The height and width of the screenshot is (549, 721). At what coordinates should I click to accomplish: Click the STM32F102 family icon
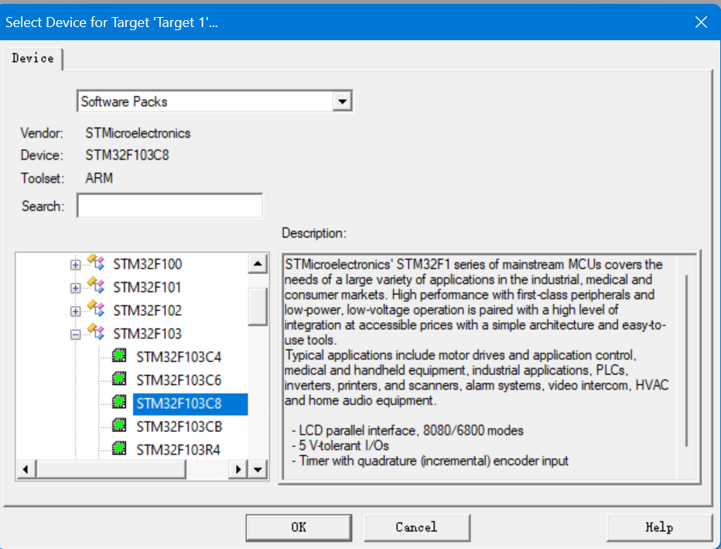click(96, 309)
